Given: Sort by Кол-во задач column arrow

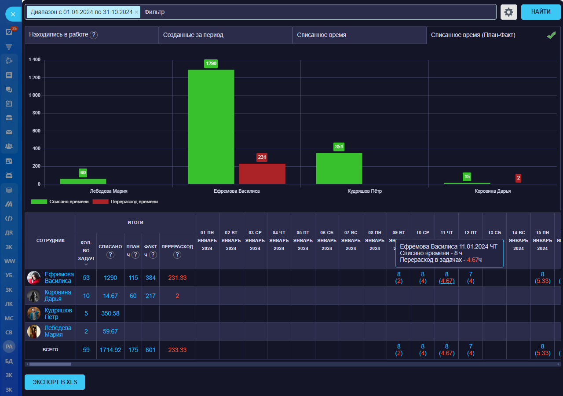Looking at the screenshot, I should (86, 264).
